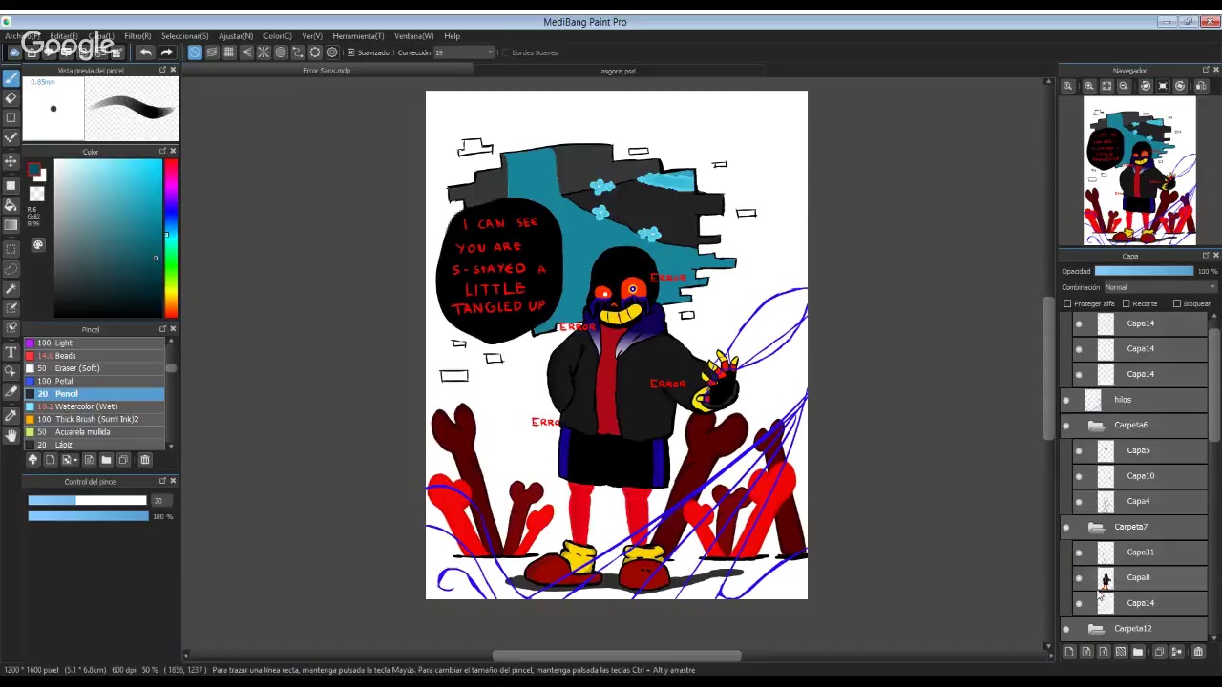Open the Seleccionar(S) menu
This screenshot has width=1222, height=687.
(184, 36)
